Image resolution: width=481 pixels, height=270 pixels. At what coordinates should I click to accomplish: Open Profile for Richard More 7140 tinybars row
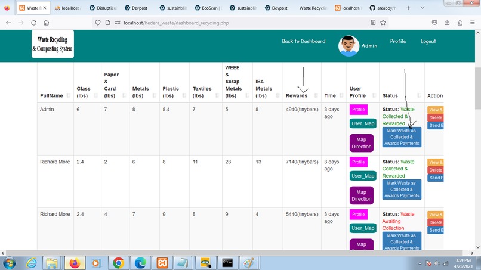click(x=358, y=162)
